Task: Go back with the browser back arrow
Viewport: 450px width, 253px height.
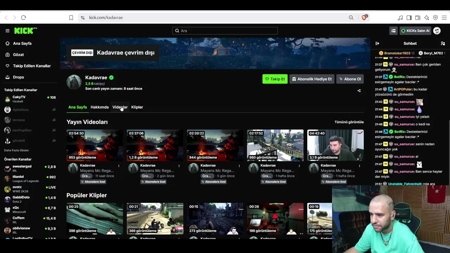Action: [6, 18]
